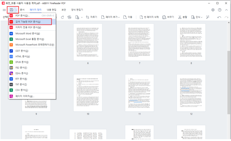Select page 9 thumbnail
This screenshot has width=231, height=141.
click(36, 105)
